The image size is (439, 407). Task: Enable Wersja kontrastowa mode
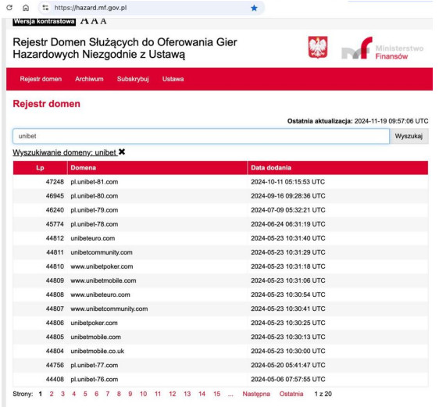click(x=45, y=22)
